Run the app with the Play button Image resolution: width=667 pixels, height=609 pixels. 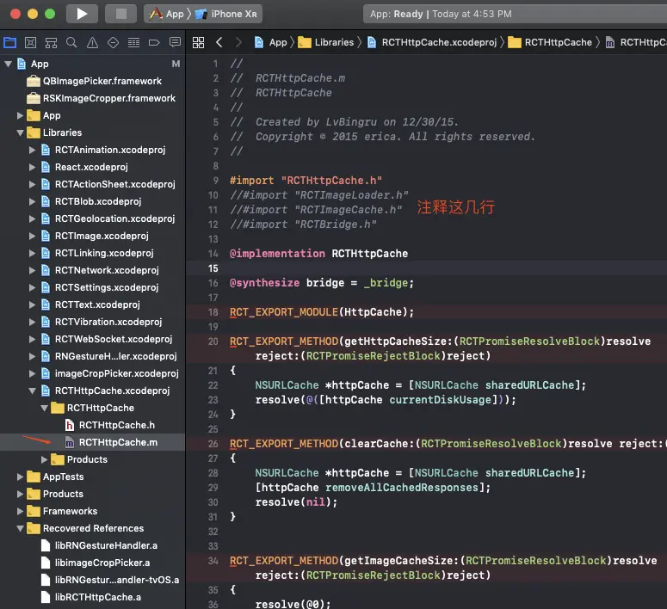pos(82,14)
